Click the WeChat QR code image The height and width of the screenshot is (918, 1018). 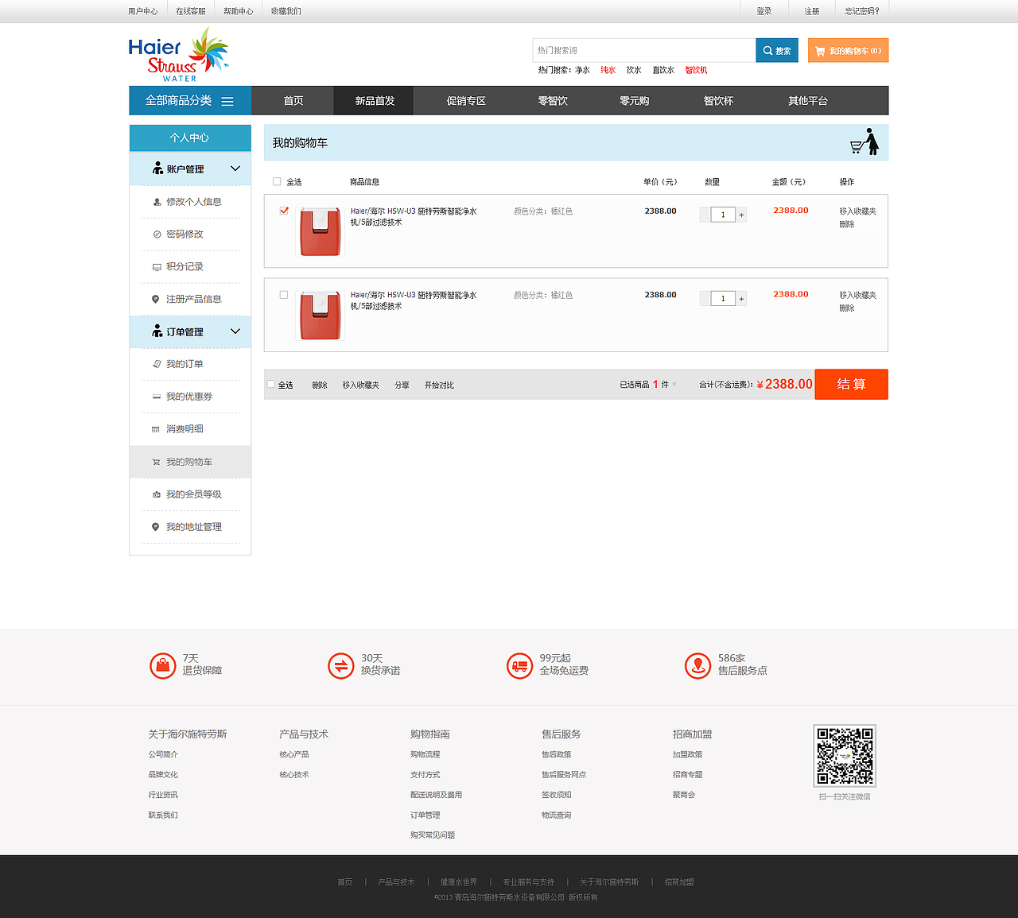[845, 756]
